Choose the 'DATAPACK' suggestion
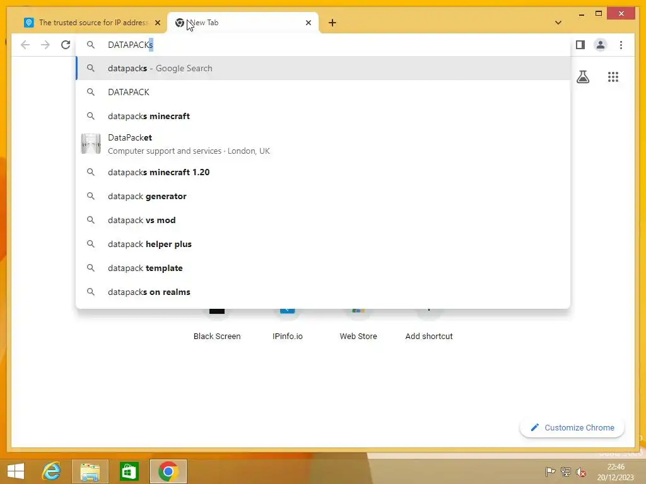 pos(324,92)
